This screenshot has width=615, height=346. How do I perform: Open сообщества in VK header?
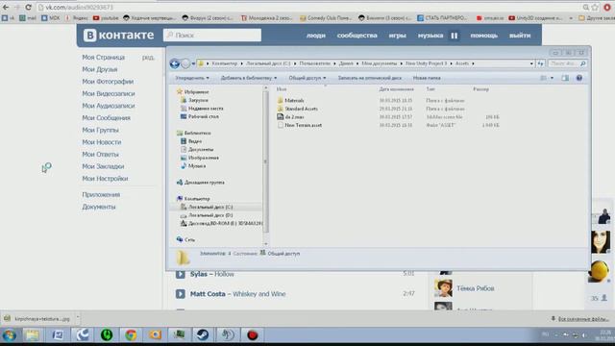(357, 36)
